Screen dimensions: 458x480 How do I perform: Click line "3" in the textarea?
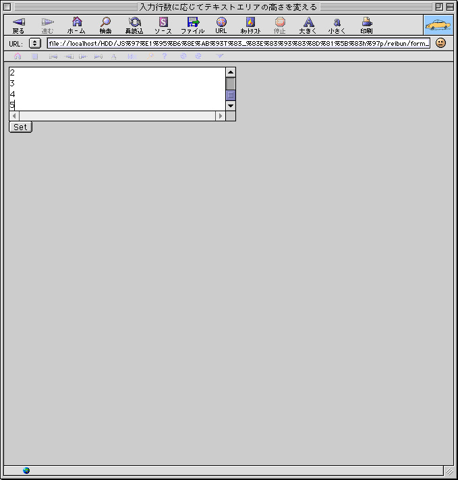click(12, 84)
